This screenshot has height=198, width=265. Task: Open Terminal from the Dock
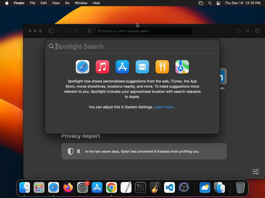click(141, 187)
